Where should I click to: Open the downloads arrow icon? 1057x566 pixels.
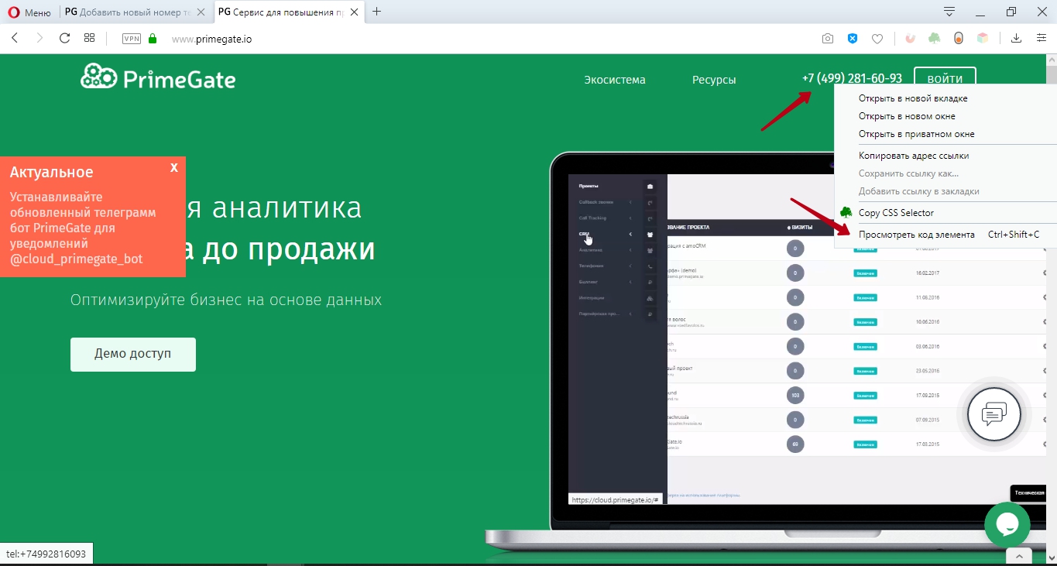point(1016,38)
